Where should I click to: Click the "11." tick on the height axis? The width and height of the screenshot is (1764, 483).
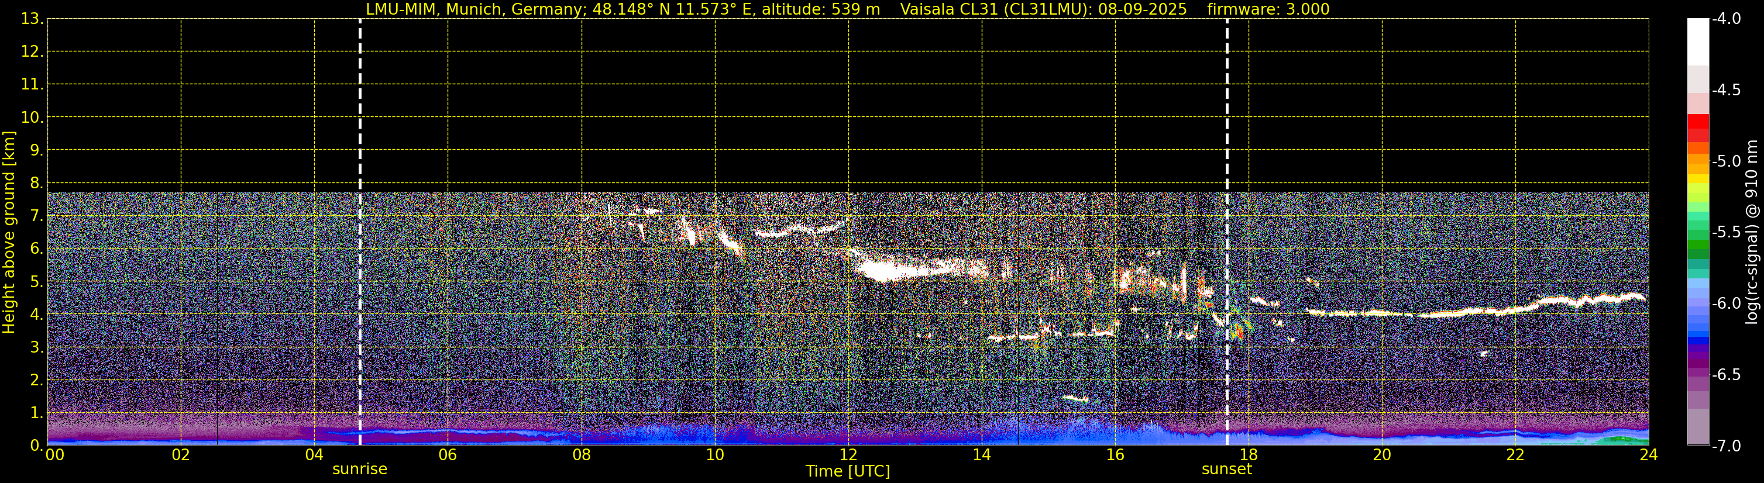coord(32,84)
